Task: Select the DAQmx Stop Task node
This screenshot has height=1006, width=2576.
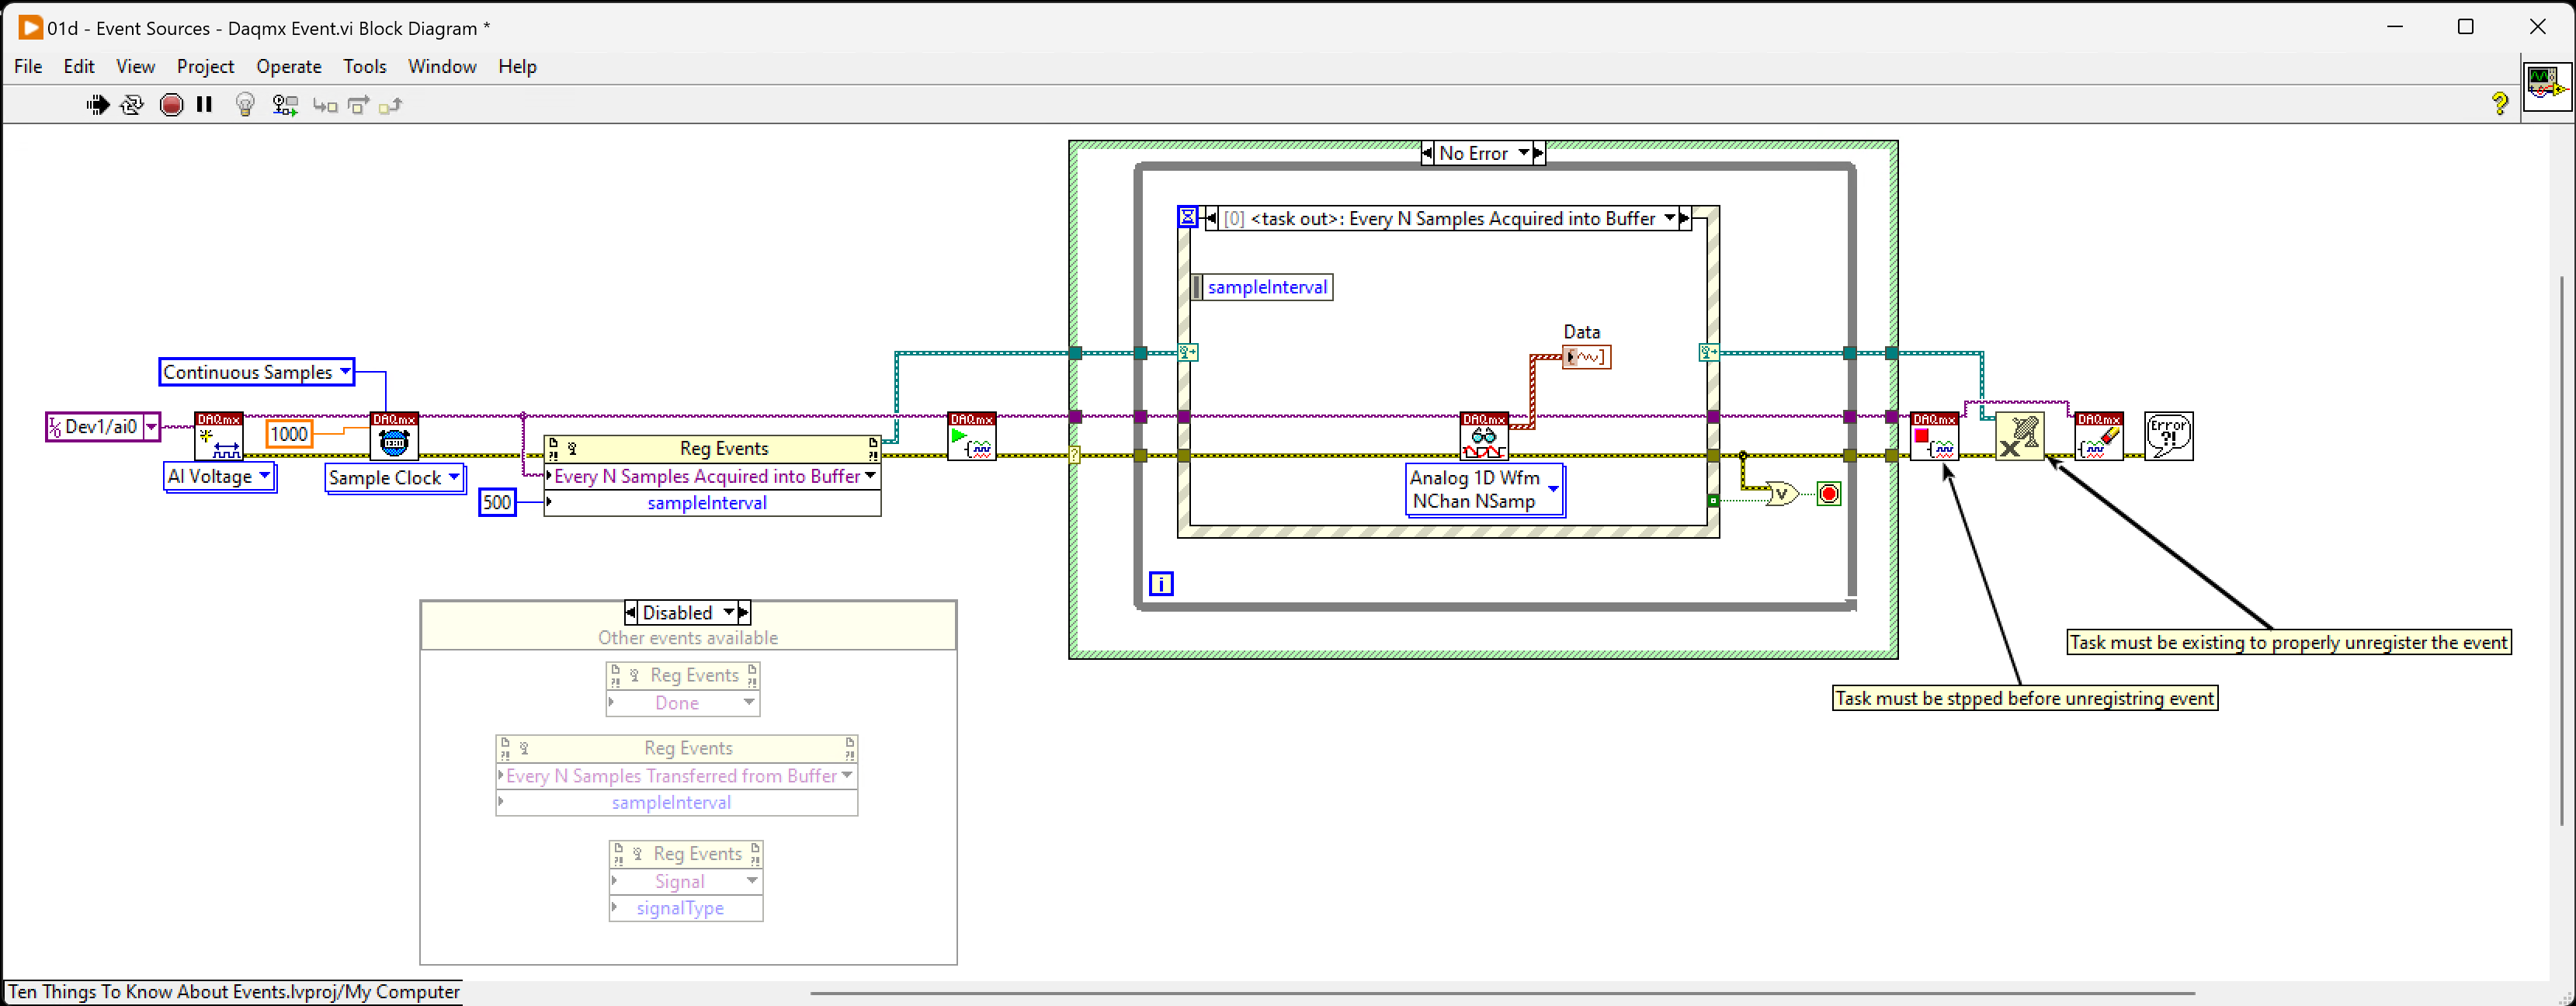Action: 1934,436
